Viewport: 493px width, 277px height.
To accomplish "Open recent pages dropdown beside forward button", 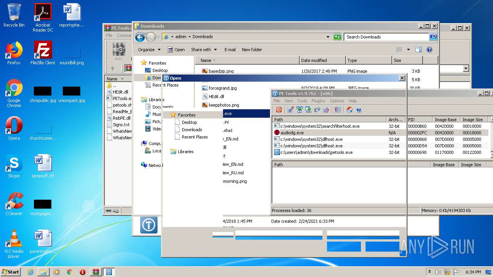I will 158,37.
